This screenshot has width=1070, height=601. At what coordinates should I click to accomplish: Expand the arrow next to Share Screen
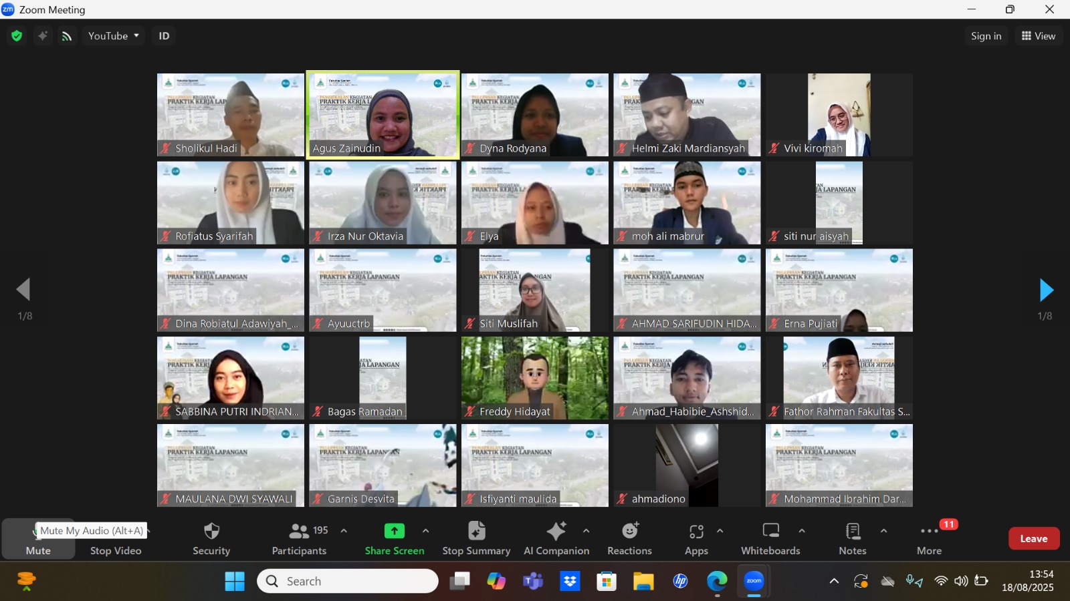click(x=426, y=531)
